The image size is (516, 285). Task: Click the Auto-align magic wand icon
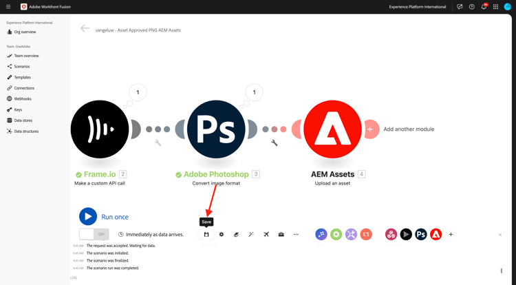pyautogui.click(x=251, y=234)
